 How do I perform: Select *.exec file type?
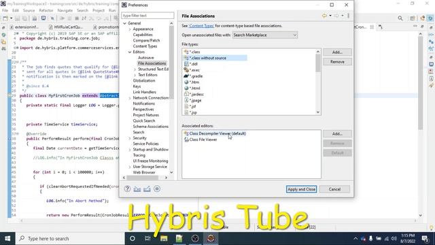(x=194, y=70)
